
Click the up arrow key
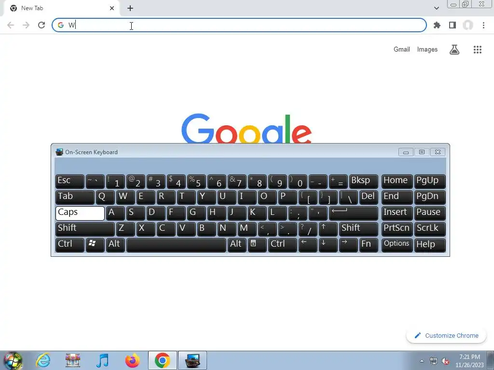pos(328,229)
